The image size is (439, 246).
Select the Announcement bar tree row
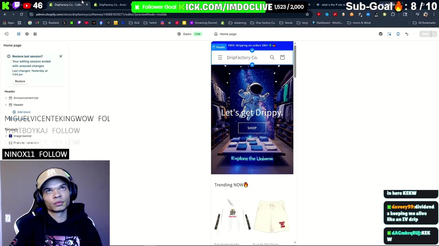click(x=34, y=98)
